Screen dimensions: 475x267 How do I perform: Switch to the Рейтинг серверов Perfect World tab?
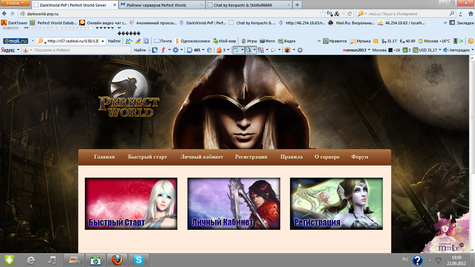point(162,5)
